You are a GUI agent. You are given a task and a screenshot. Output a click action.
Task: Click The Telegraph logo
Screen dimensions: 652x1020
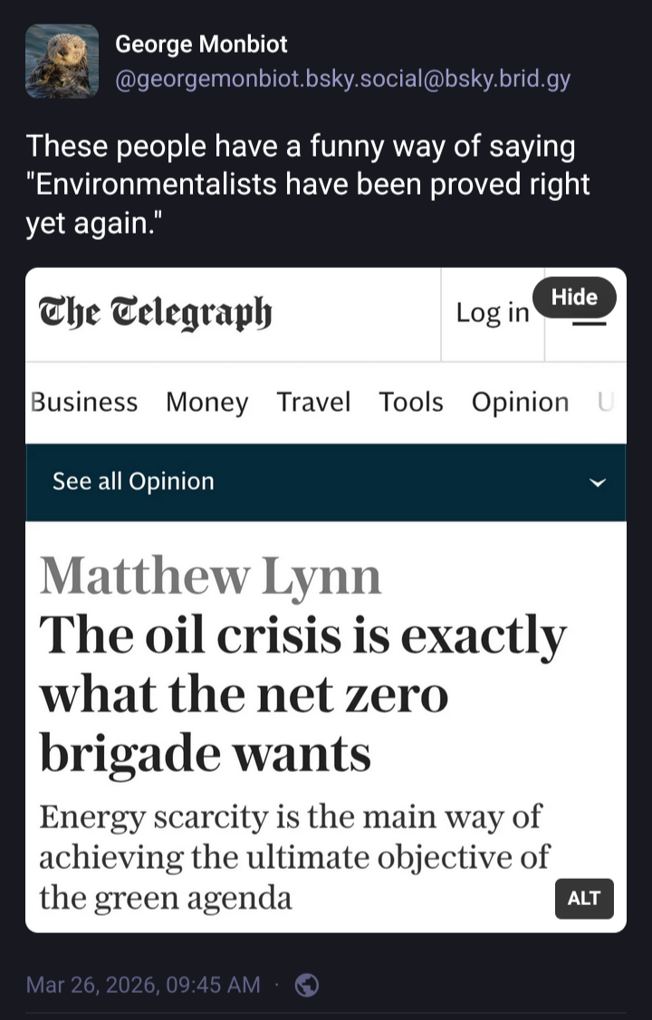click(155, 313)
